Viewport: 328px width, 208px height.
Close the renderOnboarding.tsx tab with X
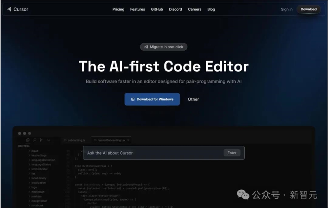[128, 140]
